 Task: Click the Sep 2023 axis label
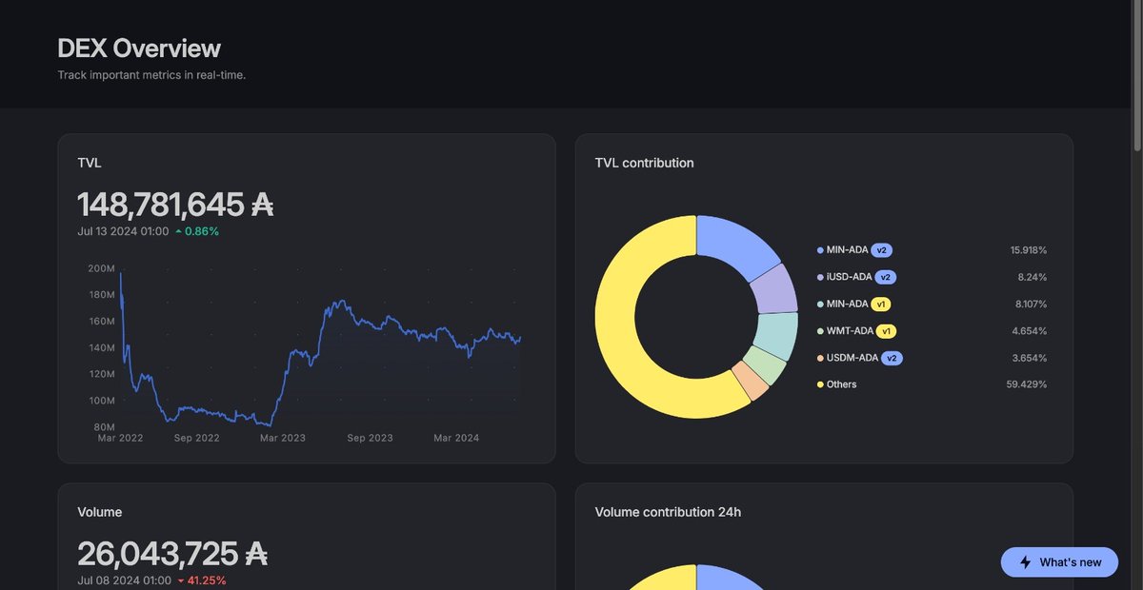tap(370, 438)
